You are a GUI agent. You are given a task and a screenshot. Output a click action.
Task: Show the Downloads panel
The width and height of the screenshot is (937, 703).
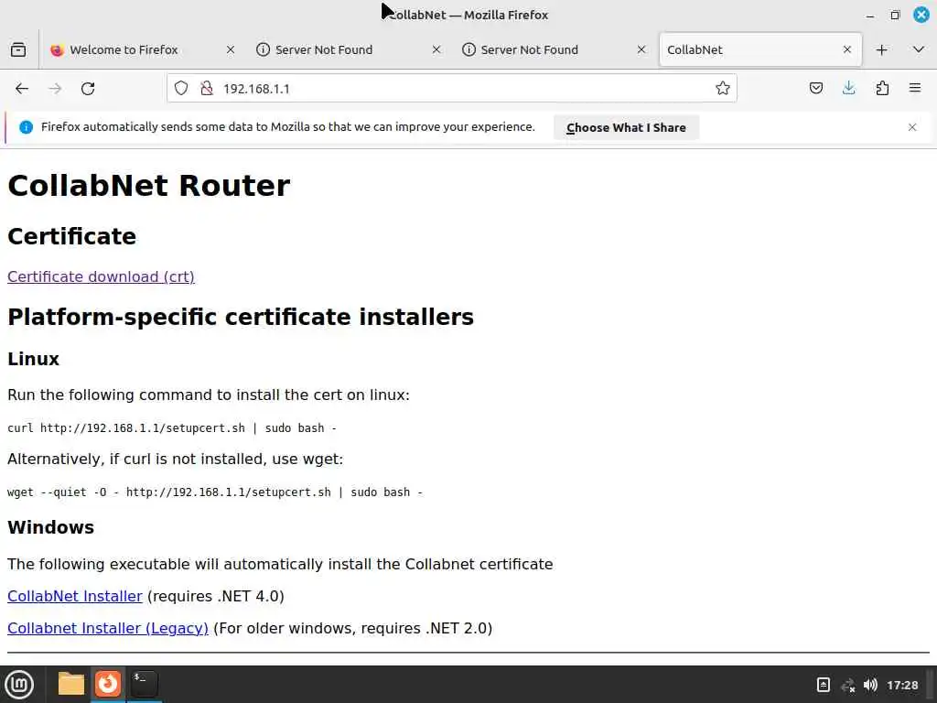tap(848, 89)
